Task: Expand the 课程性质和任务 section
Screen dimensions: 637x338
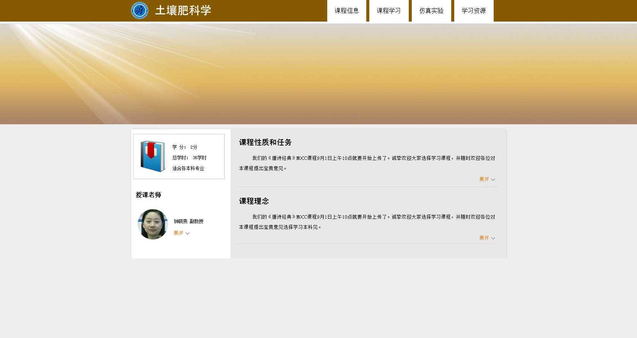Action: click(487, 179)
